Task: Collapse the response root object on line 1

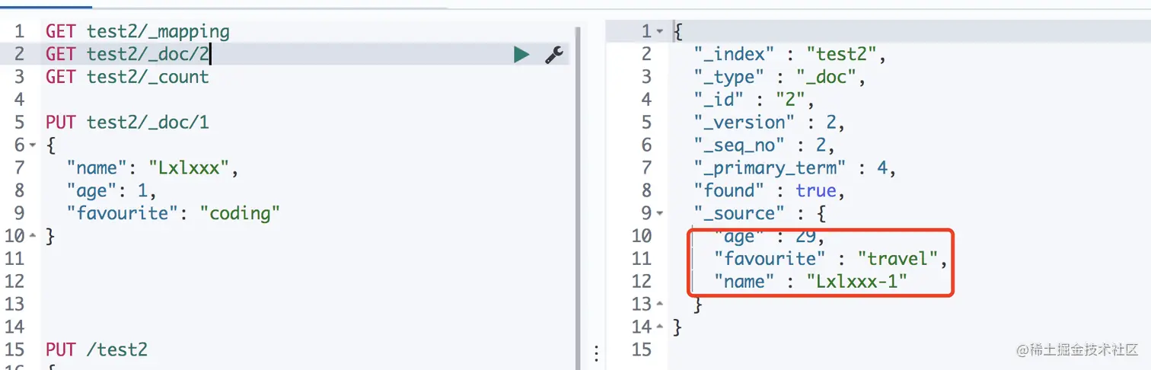Action: tap(660, 31)
